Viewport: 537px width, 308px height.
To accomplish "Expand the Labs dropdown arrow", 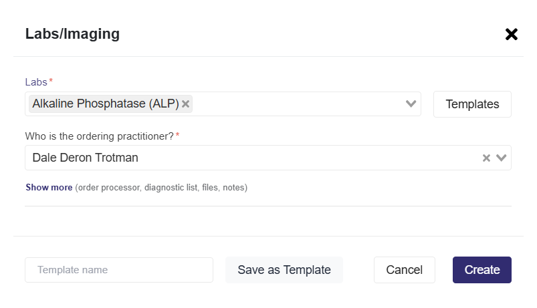I will tap(411, 104).
